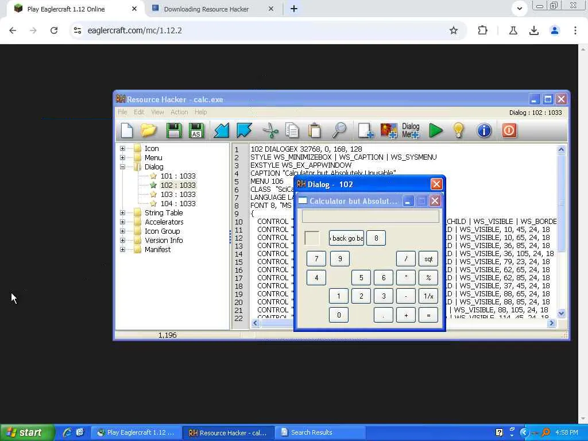Image resolution: width=588 pixels, height=441 pixels.
Task: Expand the Icon folder in the tree
Action: pos(122,149)
